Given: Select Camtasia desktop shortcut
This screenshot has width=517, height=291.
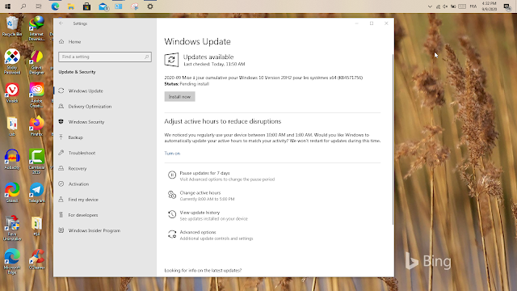Looking at the screenshot, I should point(36,162).
